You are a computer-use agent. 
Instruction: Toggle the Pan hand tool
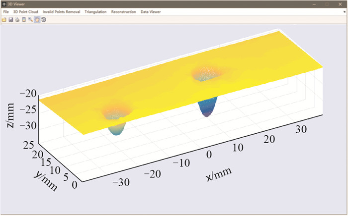point(37,20)
